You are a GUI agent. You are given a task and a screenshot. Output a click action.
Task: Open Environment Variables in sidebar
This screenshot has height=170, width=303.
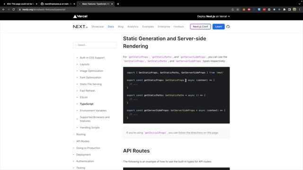point(93,110)
